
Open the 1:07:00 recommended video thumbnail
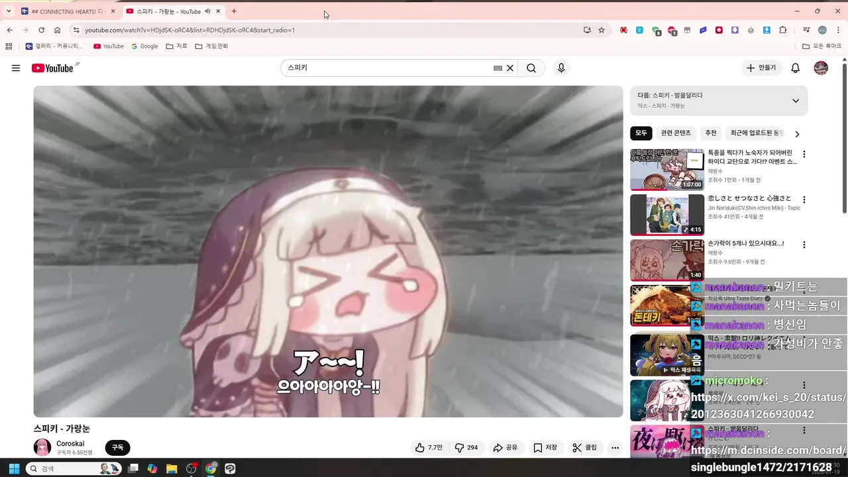(x=667, y=170)
